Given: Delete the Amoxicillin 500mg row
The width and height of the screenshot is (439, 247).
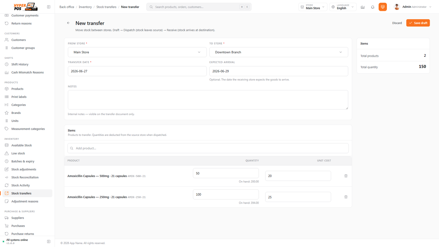Looking at the screenshot, I should point(346,176).
